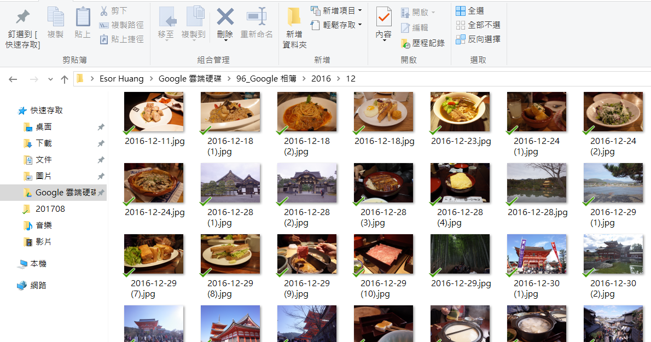Expand chevron after 2016 breadcrumb
The height and width of the screenshot is (342, 651).
339,79
